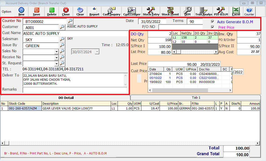This screenshot has height=161, width=266.
Task: Clear the form fields
Action: tap(80, 12)
